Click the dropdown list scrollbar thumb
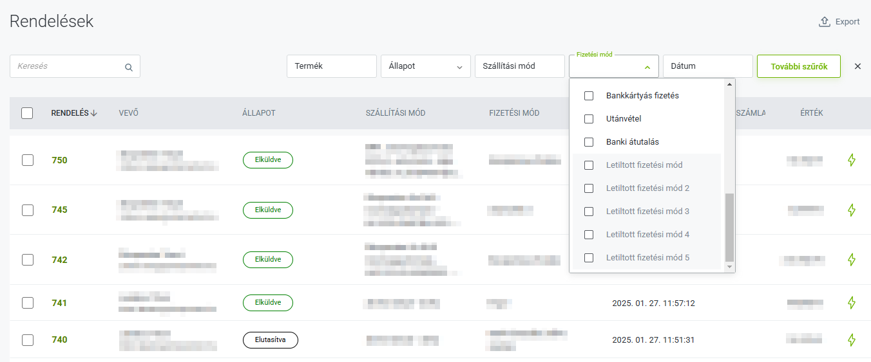The image size is (871, 362). 729,226
